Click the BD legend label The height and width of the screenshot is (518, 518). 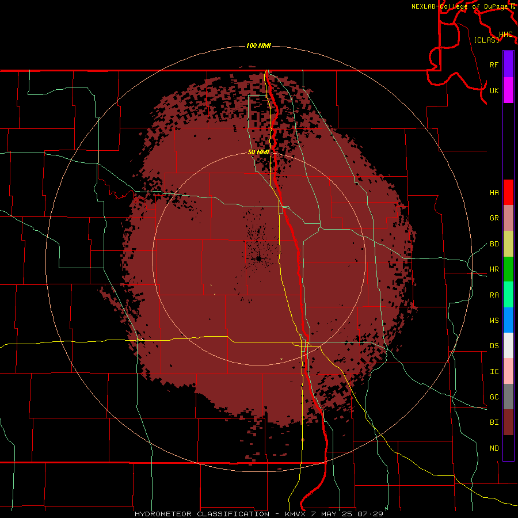(494, 244)
